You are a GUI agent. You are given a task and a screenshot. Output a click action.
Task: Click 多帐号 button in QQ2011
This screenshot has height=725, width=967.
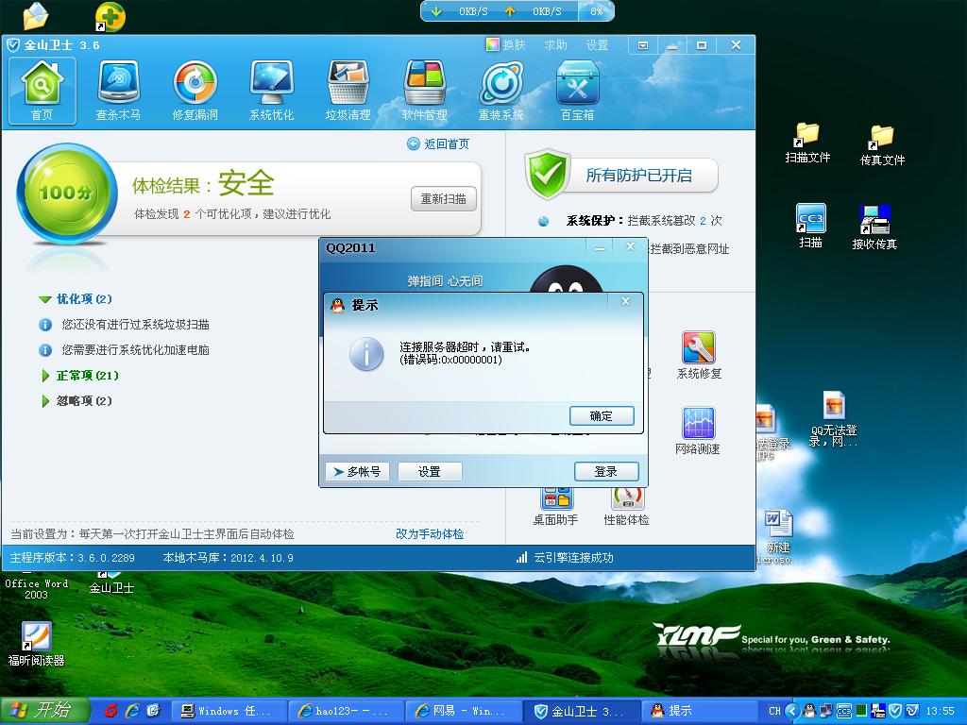[357, 472]
